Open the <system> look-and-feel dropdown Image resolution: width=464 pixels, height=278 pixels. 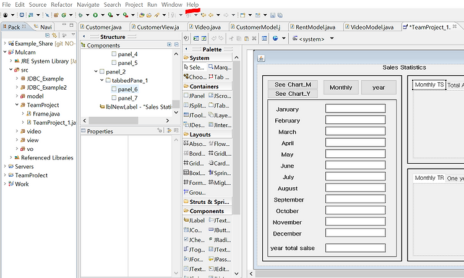tap(332, 38)
